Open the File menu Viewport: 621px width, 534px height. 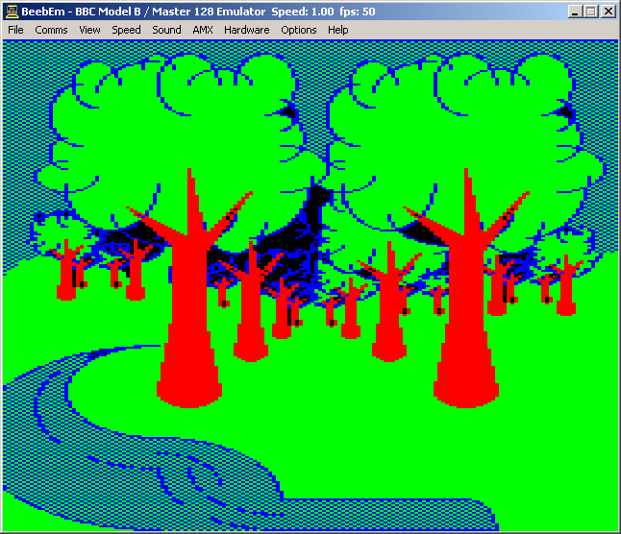pyautogui.click(x=15, y=30)
